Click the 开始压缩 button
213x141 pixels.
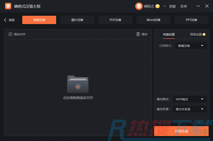coord(182,131)
